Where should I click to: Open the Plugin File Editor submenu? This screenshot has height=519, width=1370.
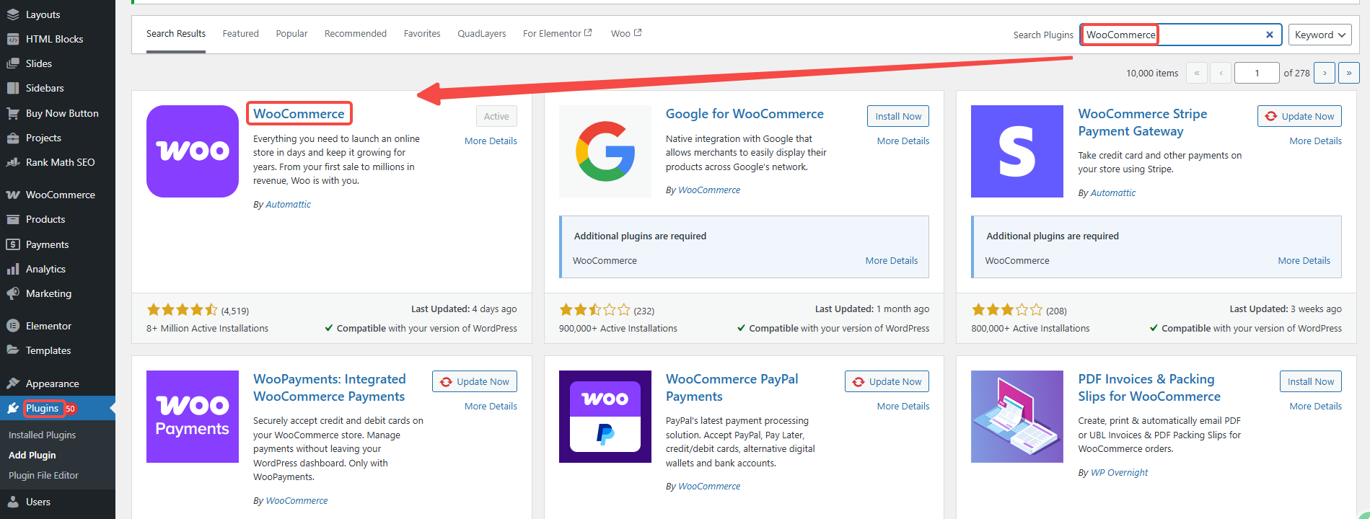(x=43, y=476)
